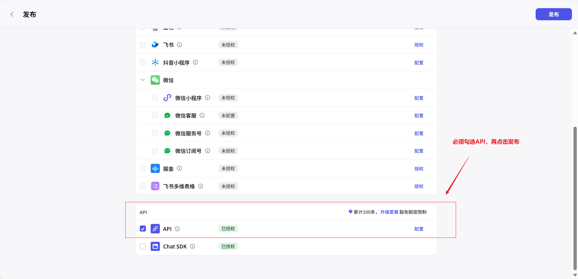Screen dimensions: 578x279
Task: Click the back arrow beside 发布 title
Action: click(x=12, y=14)
